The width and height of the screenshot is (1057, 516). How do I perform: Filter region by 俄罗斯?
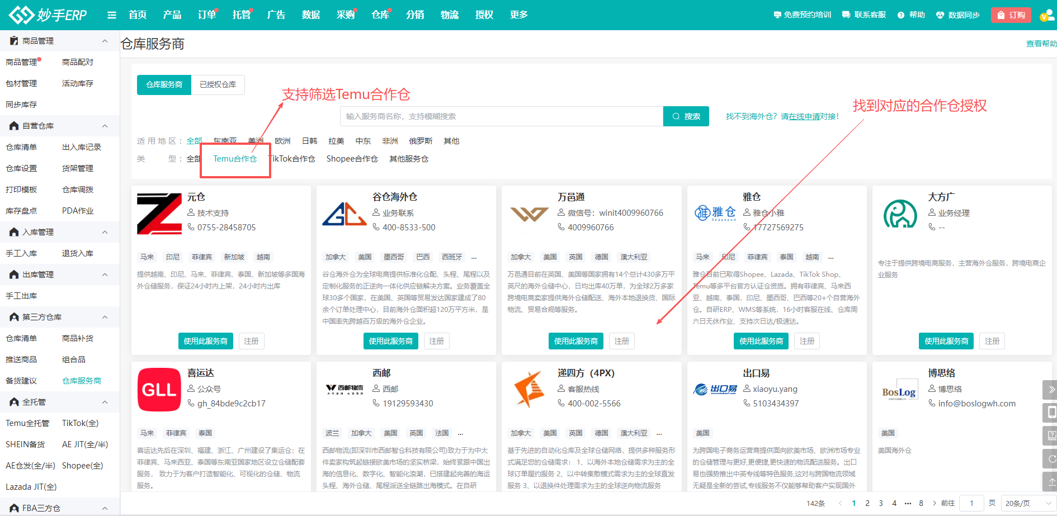pos(421,141)
